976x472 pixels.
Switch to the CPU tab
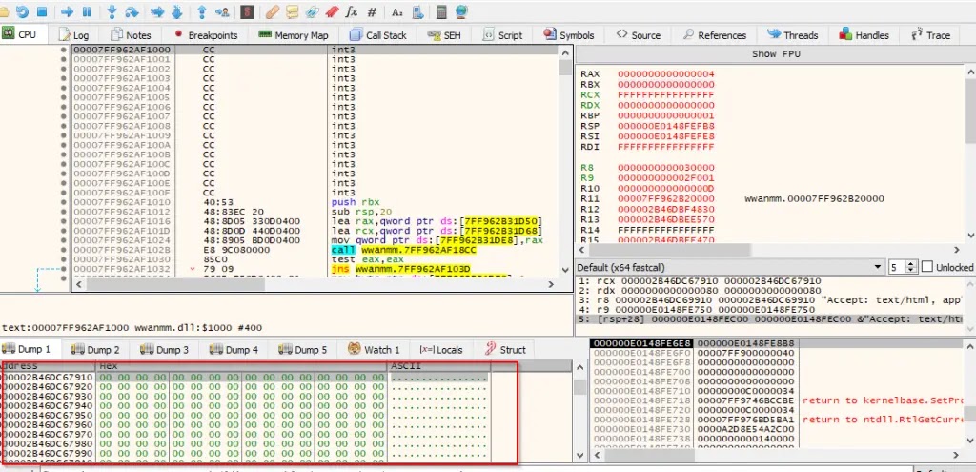20,35
